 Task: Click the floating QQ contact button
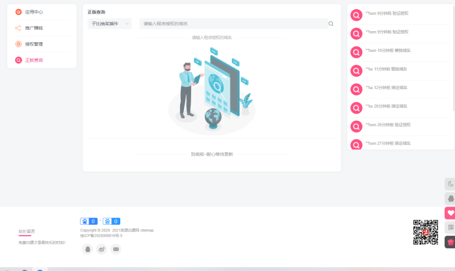450,198
